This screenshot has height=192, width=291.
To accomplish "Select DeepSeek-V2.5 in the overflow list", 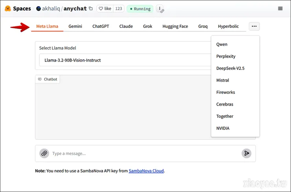I will click(230, 68).
